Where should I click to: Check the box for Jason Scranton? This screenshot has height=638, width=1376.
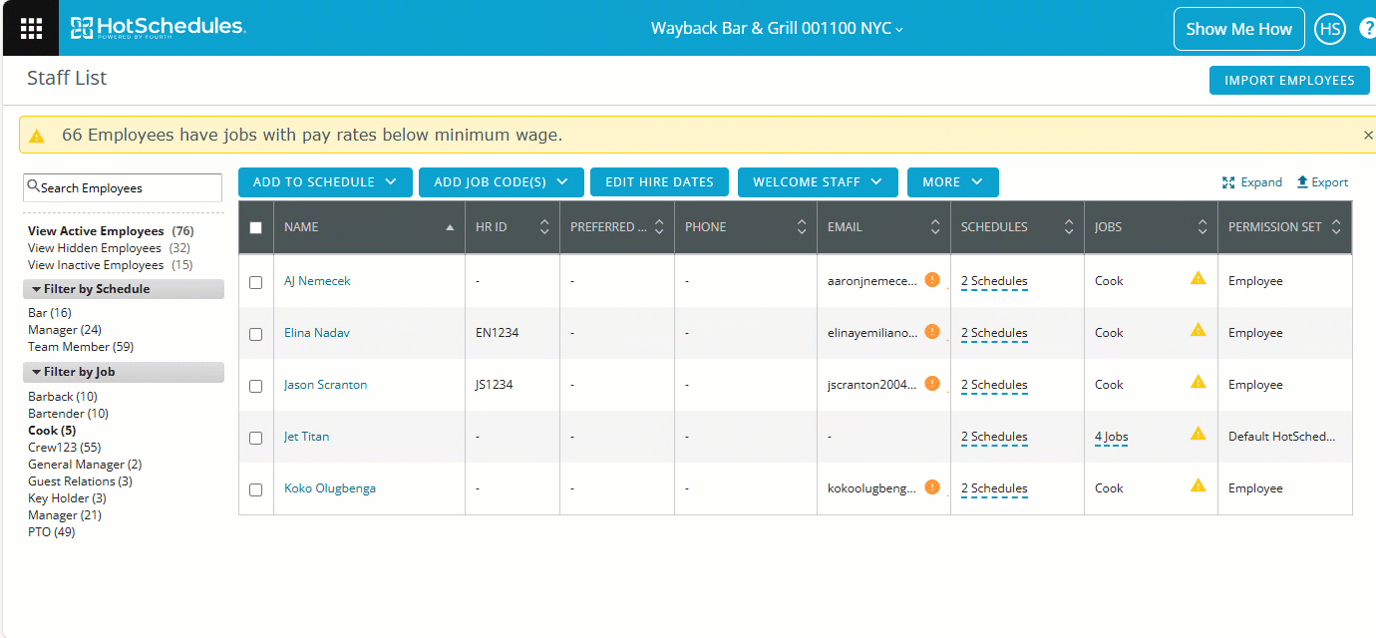[256, 386]
